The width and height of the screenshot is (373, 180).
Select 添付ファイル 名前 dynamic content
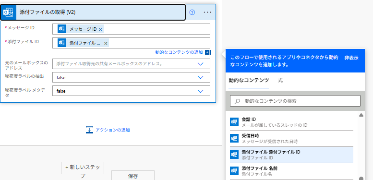click(292, 171)
